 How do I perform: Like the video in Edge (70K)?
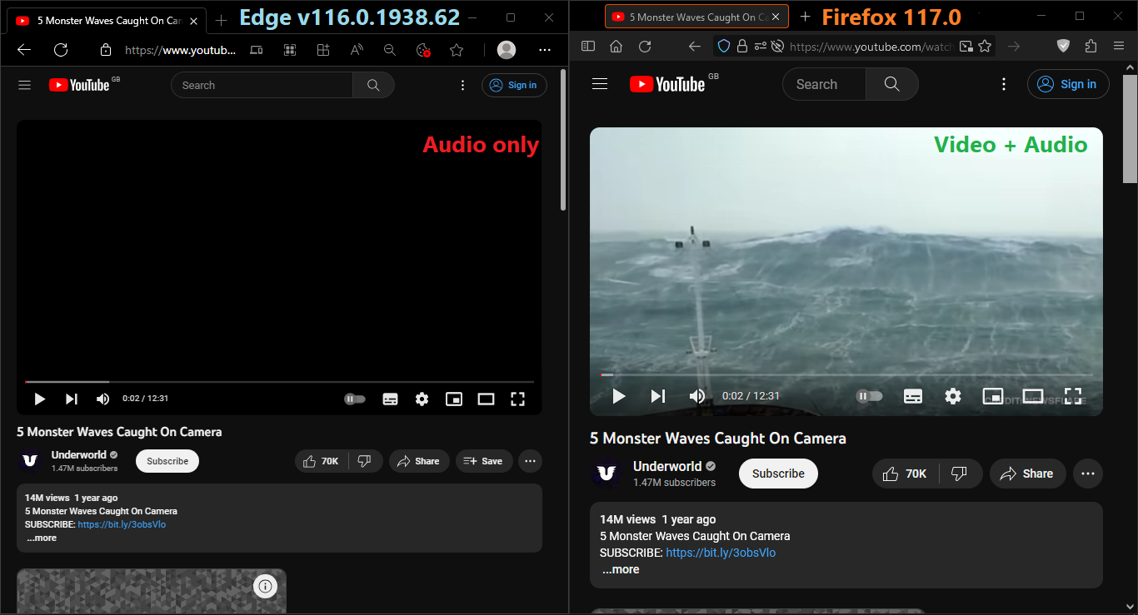[322, 461]
